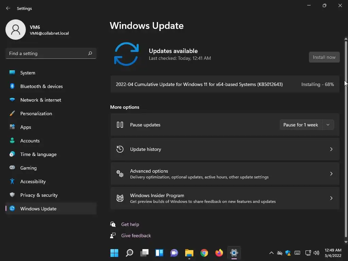Open the Windows Start menu button
This screenshot has height=261, width=348.
click(114, 253)
